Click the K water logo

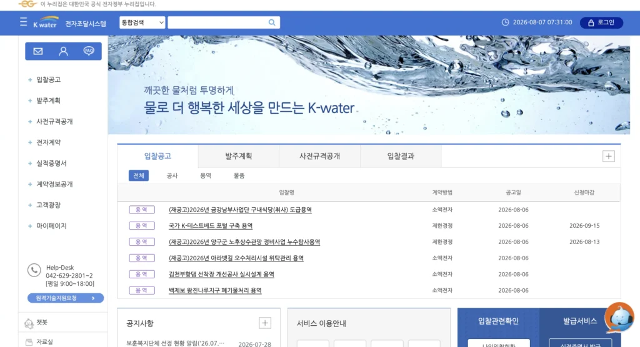(x=45, y=22)
